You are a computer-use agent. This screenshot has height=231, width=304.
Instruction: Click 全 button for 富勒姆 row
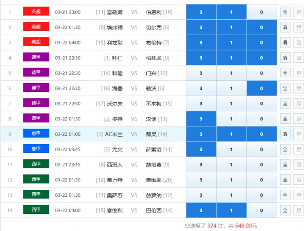(285, 12)
